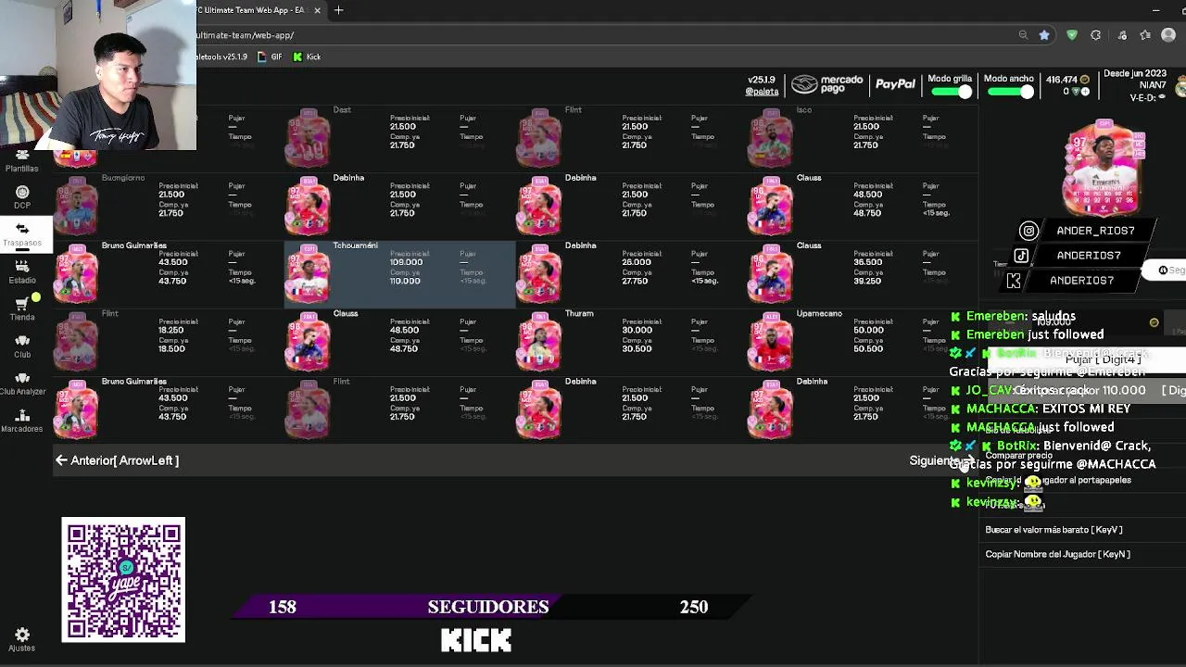Click the PayPal logo
1186x667 pixels.
tap(895, 84)
